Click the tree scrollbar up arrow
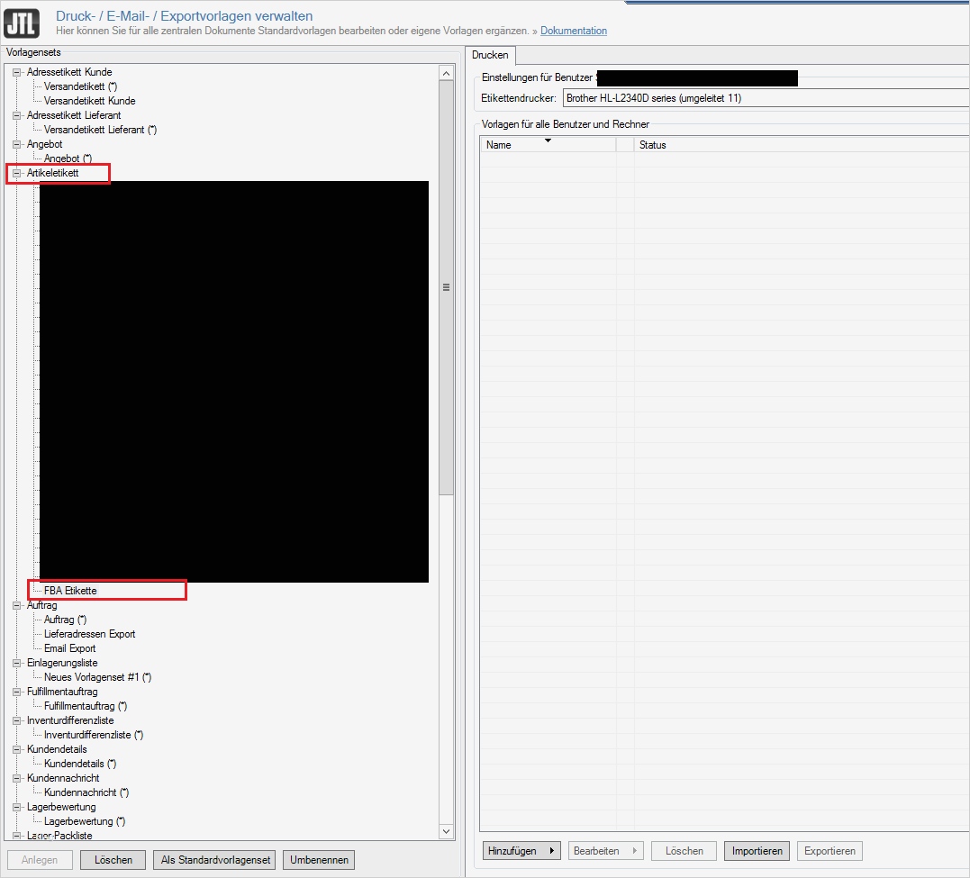Image resolution: width=970 pixels, height=878 pixels. [x=446, y=73]
